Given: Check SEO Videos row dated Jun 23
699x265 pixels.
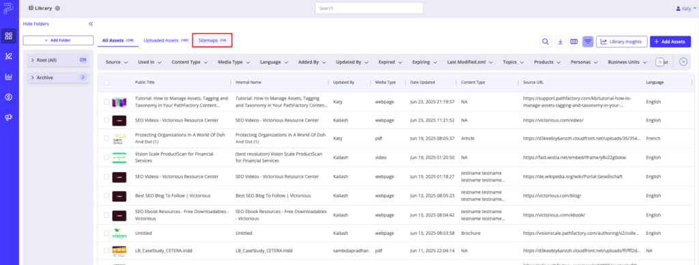Looking at the screenshot, I should coord(106,120).
